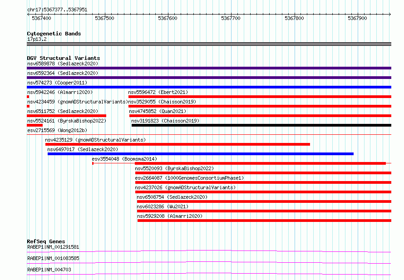Click the nsv6589878 (Sedlazeck2020) variant label
Screen dimensions: 404x280
coord(63,64)
